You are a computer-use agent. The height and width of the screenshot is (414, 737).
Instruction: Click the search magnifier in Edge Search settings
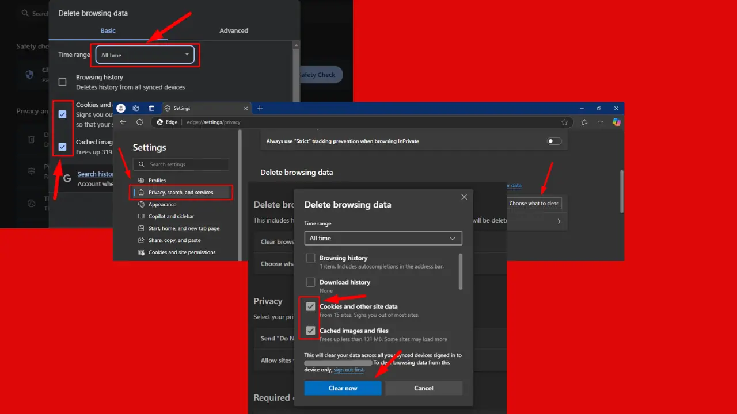click(x=142, y=164)
